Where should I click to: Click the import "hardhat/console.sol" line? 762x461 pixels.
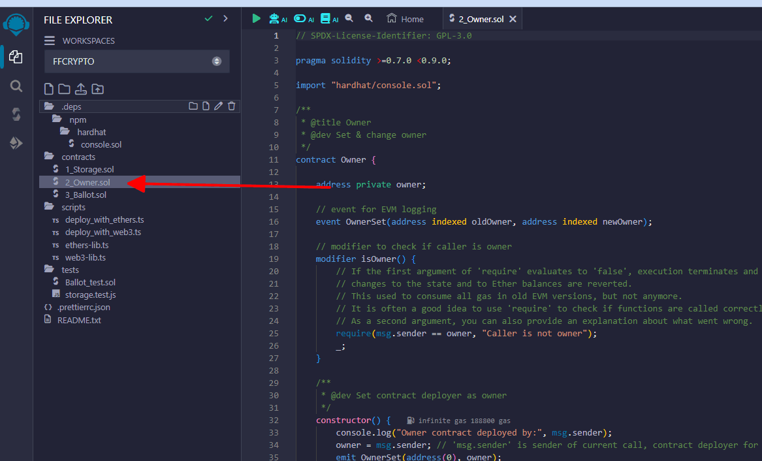click(x=368, y=86)
